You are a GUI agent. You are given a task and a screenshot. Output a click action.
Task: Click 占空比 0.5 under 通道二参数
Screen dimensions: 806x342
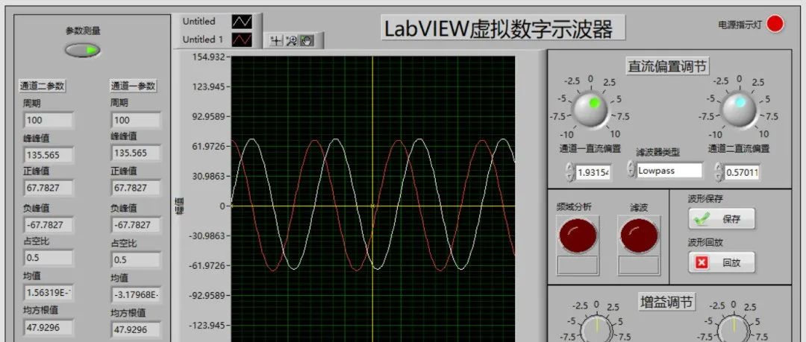tap(49, 257)
